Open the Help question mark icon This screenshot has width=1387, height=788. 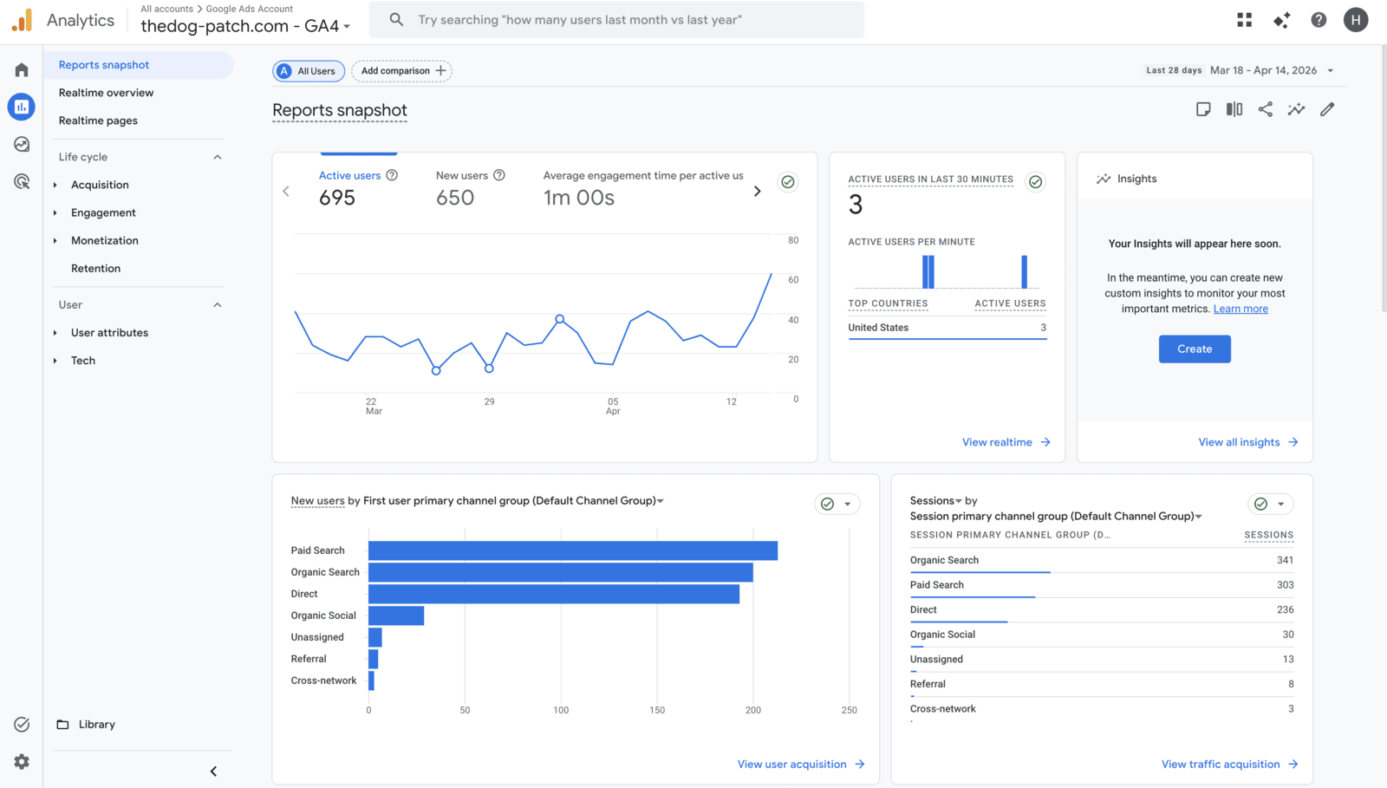point(1319,20)
